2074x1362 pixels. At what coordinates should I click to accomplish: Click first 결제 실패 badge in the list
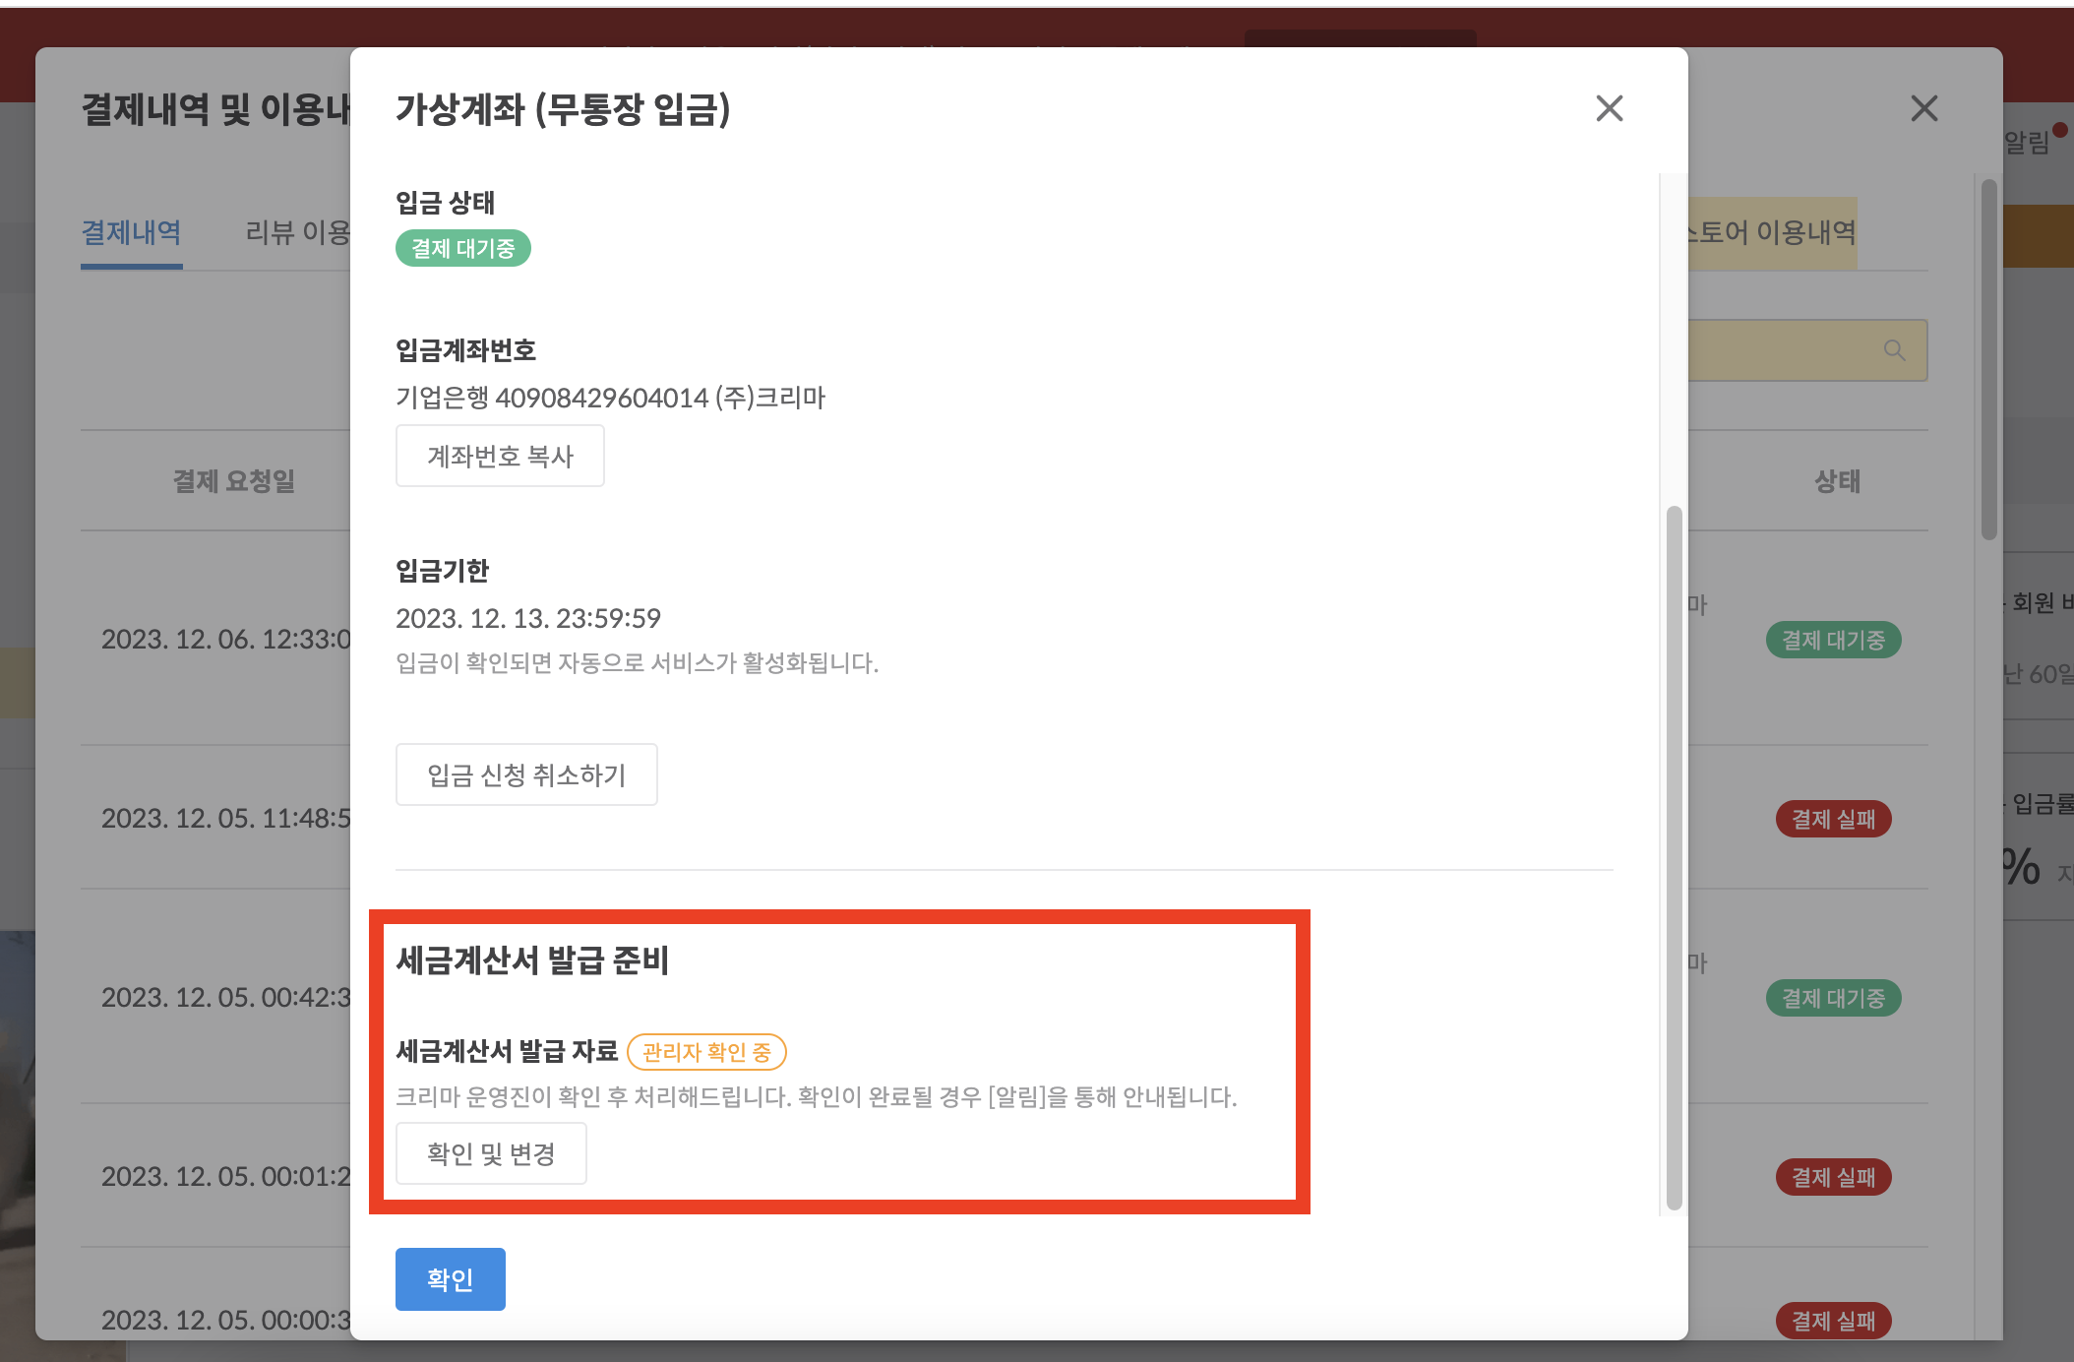[x=1833, y=819]
